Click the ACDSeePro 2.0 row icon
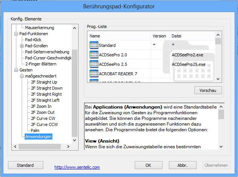This screenshot has height=177, width=238. (x=94, y=54)
